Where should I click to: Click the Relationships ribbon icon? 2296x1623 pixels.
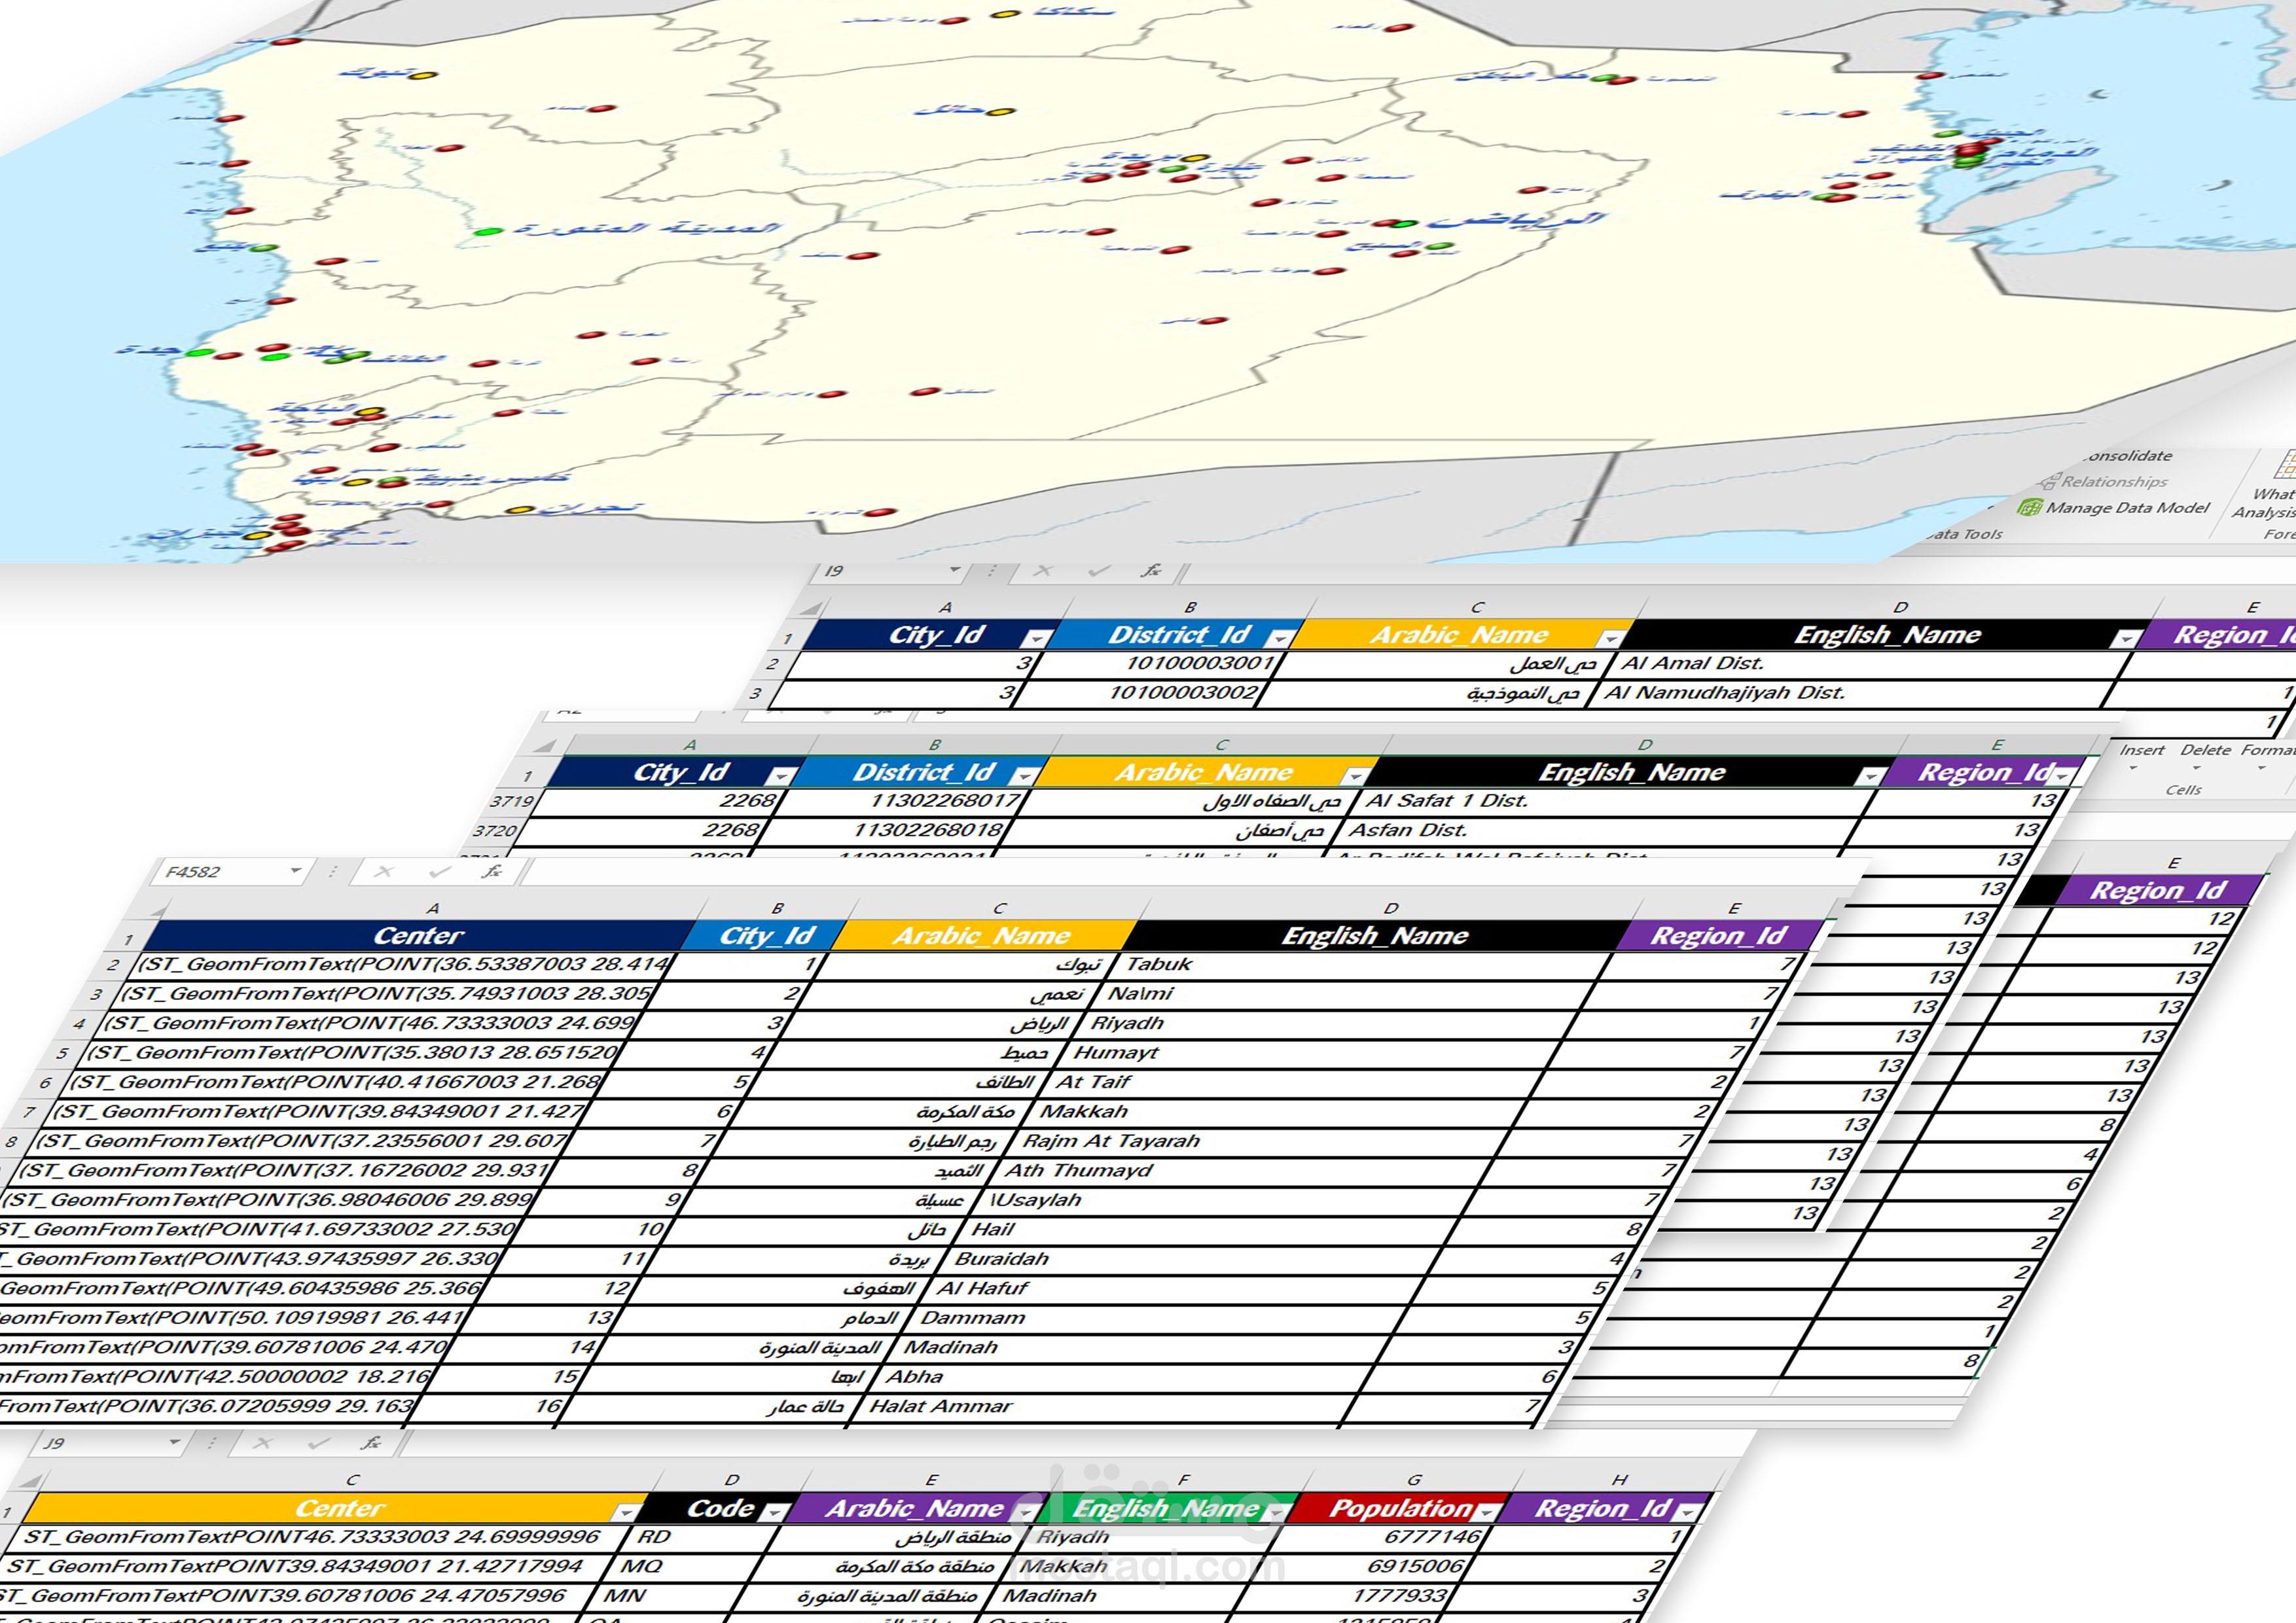coord(2050,482)
